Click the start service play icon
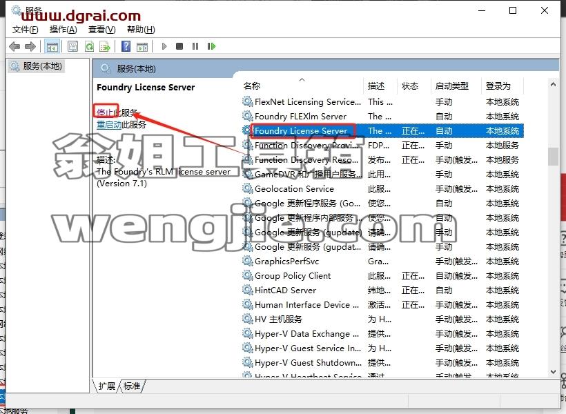 point(164,46)
